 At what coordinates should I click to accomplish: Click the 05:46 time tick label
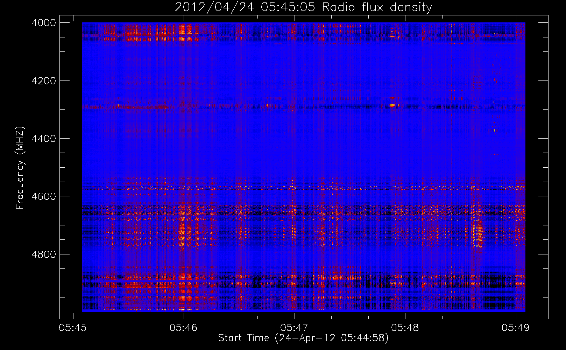pos(184,328)
